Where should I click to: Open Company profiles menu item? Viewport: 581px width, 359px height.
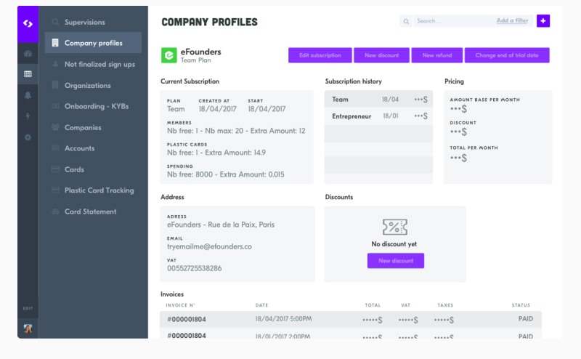tap(93, 43)
